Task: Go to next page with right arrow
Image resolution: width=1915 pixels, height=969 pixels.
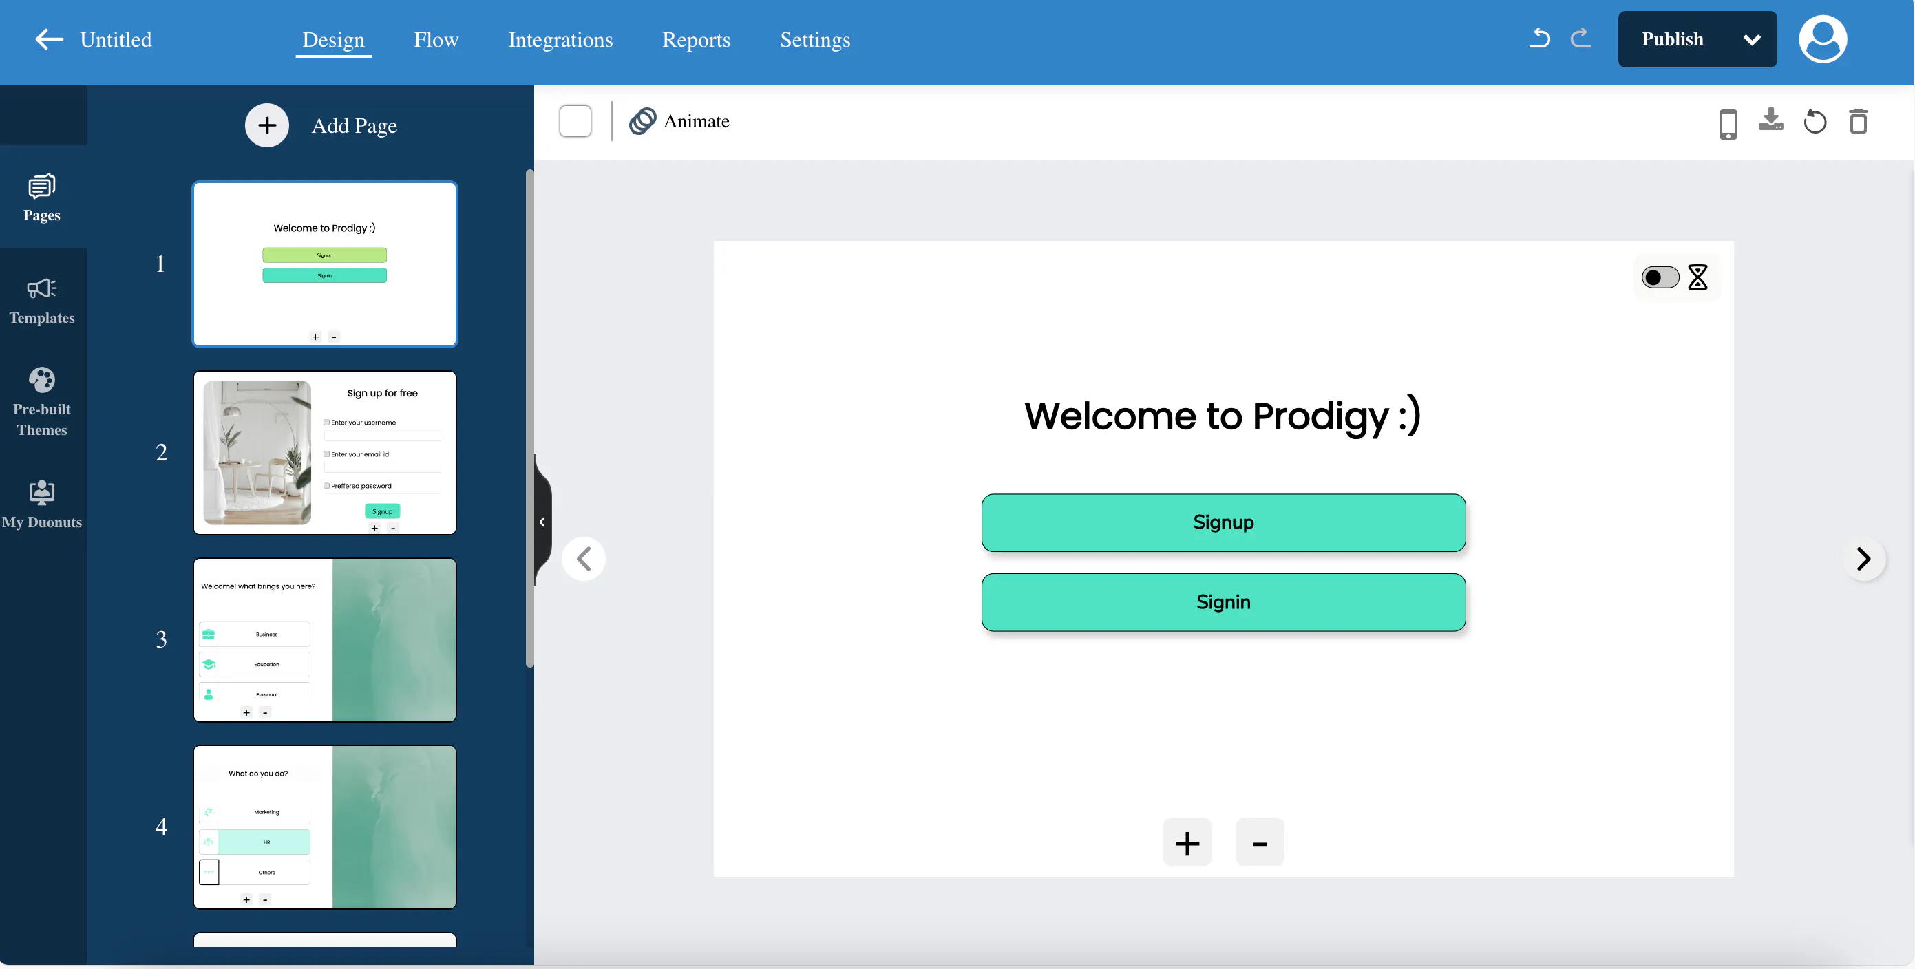Action: coord(1863,558)
